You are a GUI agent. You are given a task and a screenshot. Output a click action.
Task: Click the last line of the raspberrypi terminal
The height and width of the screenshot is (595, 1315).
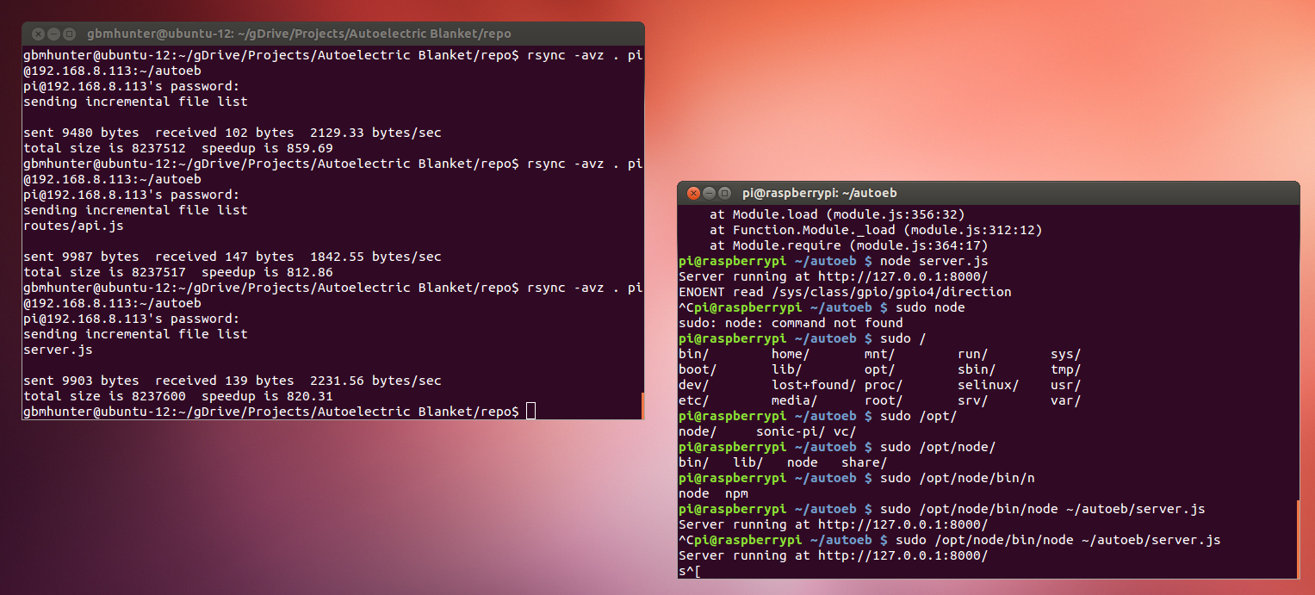pyautogui.click(x=690, y=571)
